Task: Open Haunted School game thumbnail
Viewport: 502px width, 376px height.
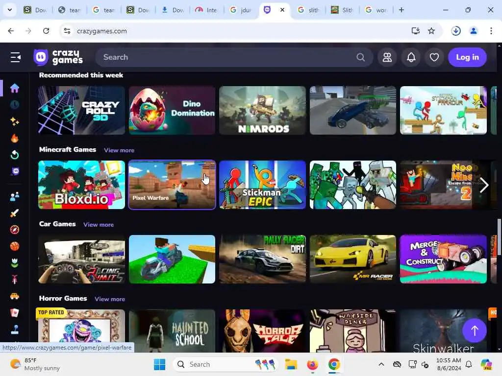Action: tap(172, 331)
